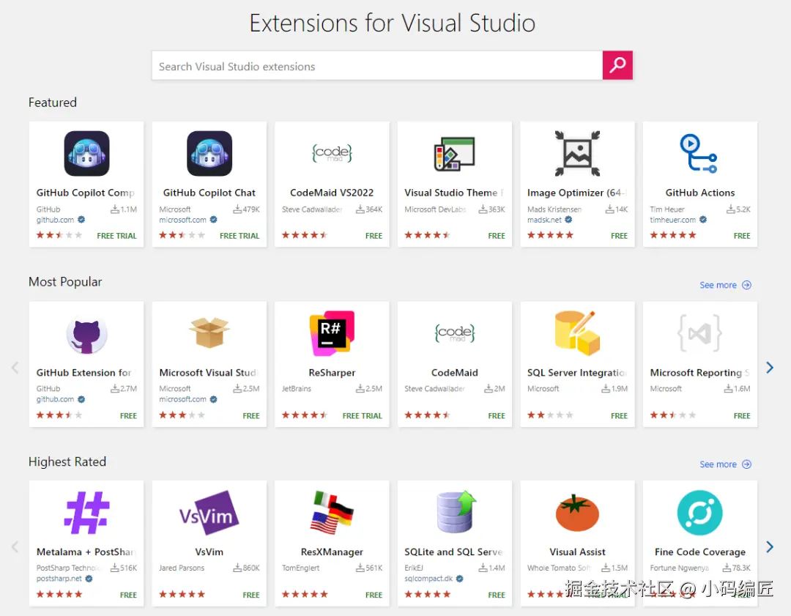Open the SQL Server Integration icon
The width and height of the screenshot is (791, 616).
click(x=578, y=333)
